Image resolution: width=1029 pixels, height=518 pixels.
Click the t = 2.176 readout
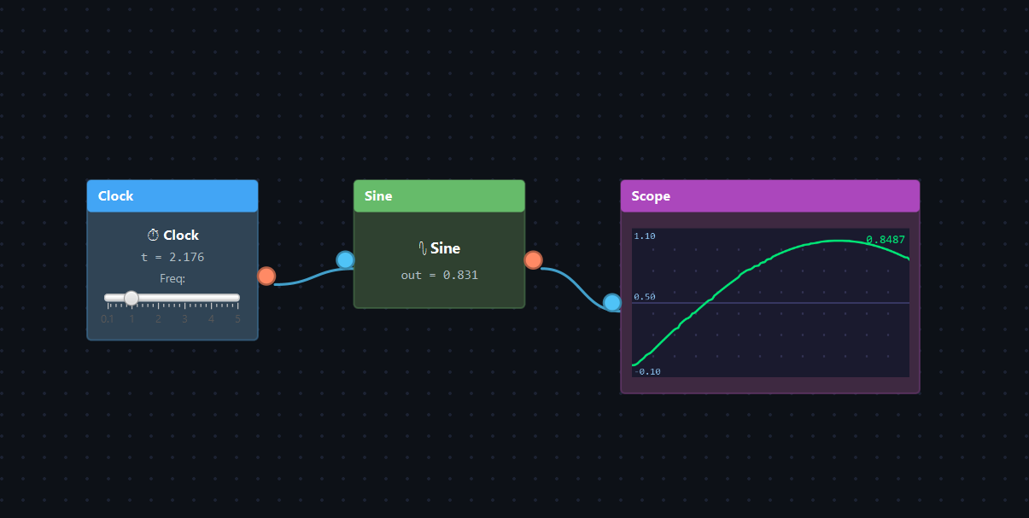(172, 257)
